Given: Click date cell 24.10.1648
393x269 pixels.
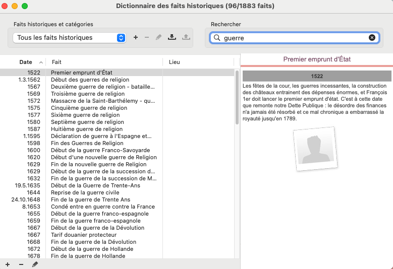Looking at the screenshot, I should pos(26,199).
